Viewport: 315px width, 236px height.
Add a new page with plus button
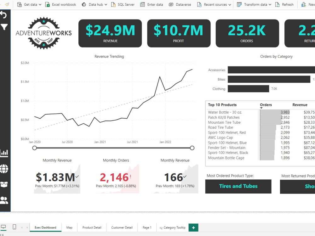click(193, 228)
